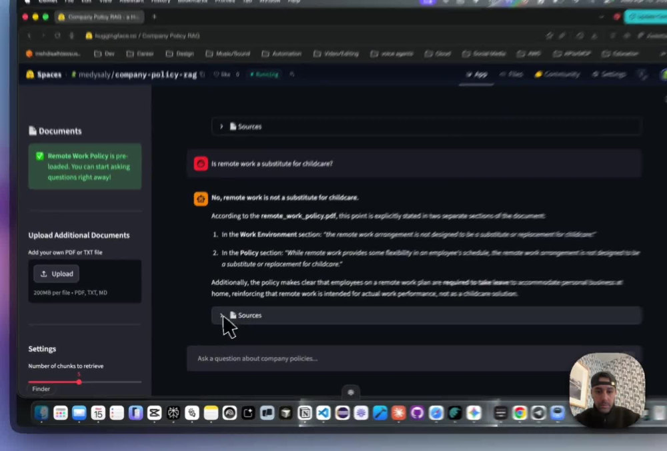Click the 'Upload Additional Documents' heading
This screenshot has height=451, width=667.
79,235
